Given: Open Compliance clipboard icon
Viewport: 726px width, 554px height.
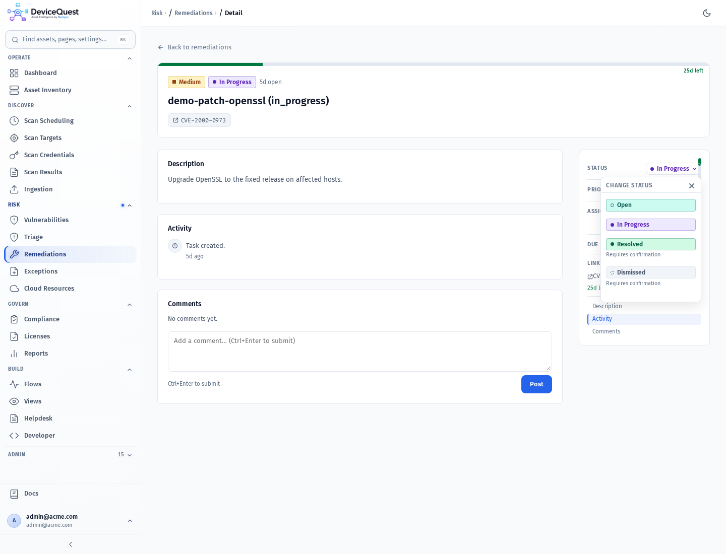Looking at the screenshot, I should coord(14,319).
